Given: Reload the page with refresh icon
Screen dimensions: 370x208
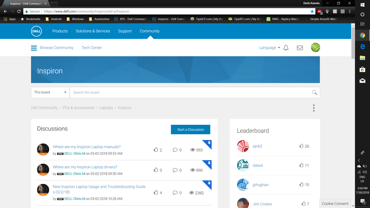Looking at the screenshot, I should tap(19, 11).
